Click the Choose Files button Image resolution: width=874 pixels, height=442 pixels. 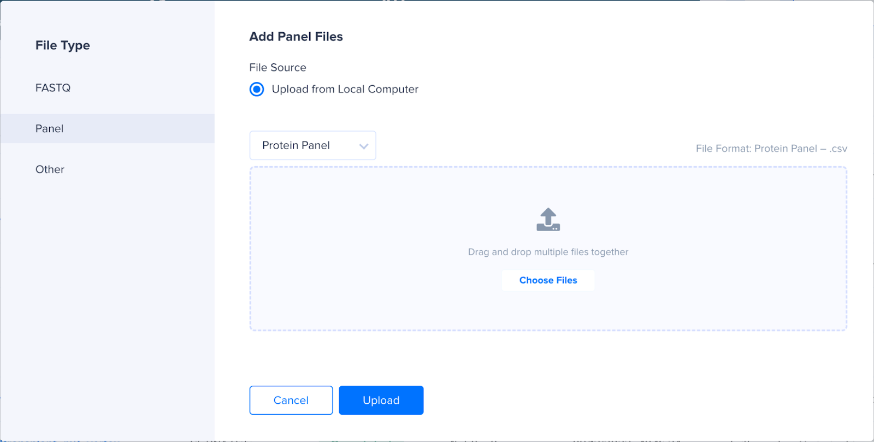(x=548, y=280)
